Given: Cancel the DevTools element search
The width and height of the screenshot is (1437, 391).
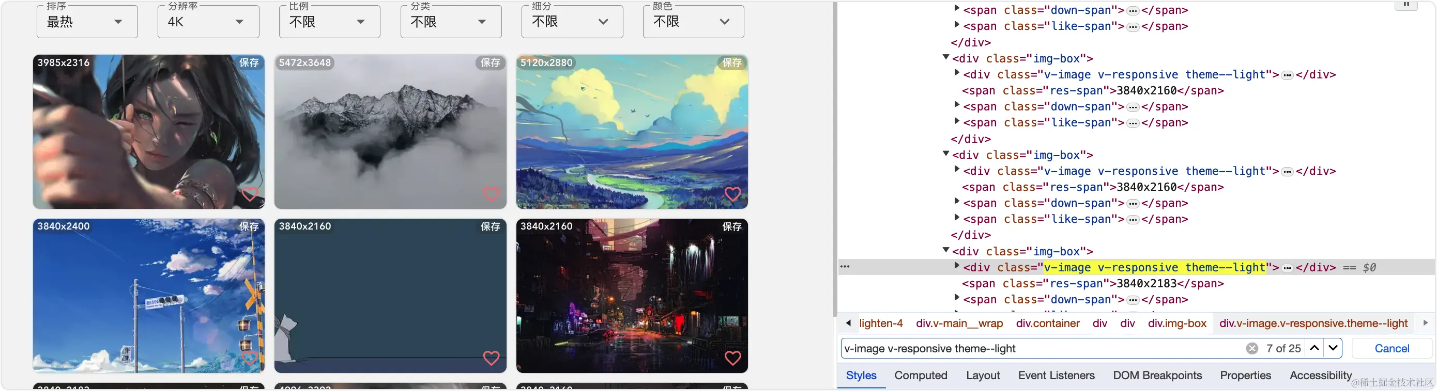Looking at the screenshot, I should [1392, 348].
